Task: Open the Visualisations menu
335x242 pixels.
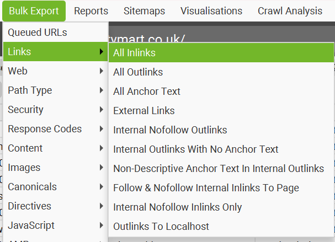Action: click(x=211, y=11)
